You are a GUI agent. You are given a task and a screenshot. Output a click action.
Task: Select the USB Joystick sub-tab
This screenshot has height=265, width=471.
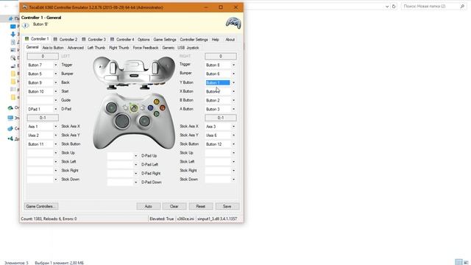coord(188,48)
